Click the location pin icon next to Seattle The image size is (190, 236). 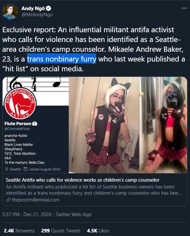7,169
